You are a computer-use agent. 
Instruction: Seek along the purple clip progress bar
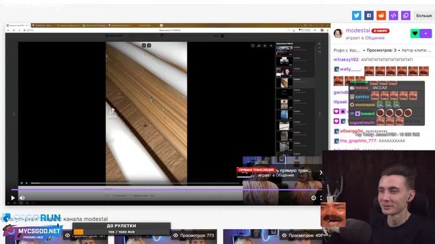[x=167, y=190]
